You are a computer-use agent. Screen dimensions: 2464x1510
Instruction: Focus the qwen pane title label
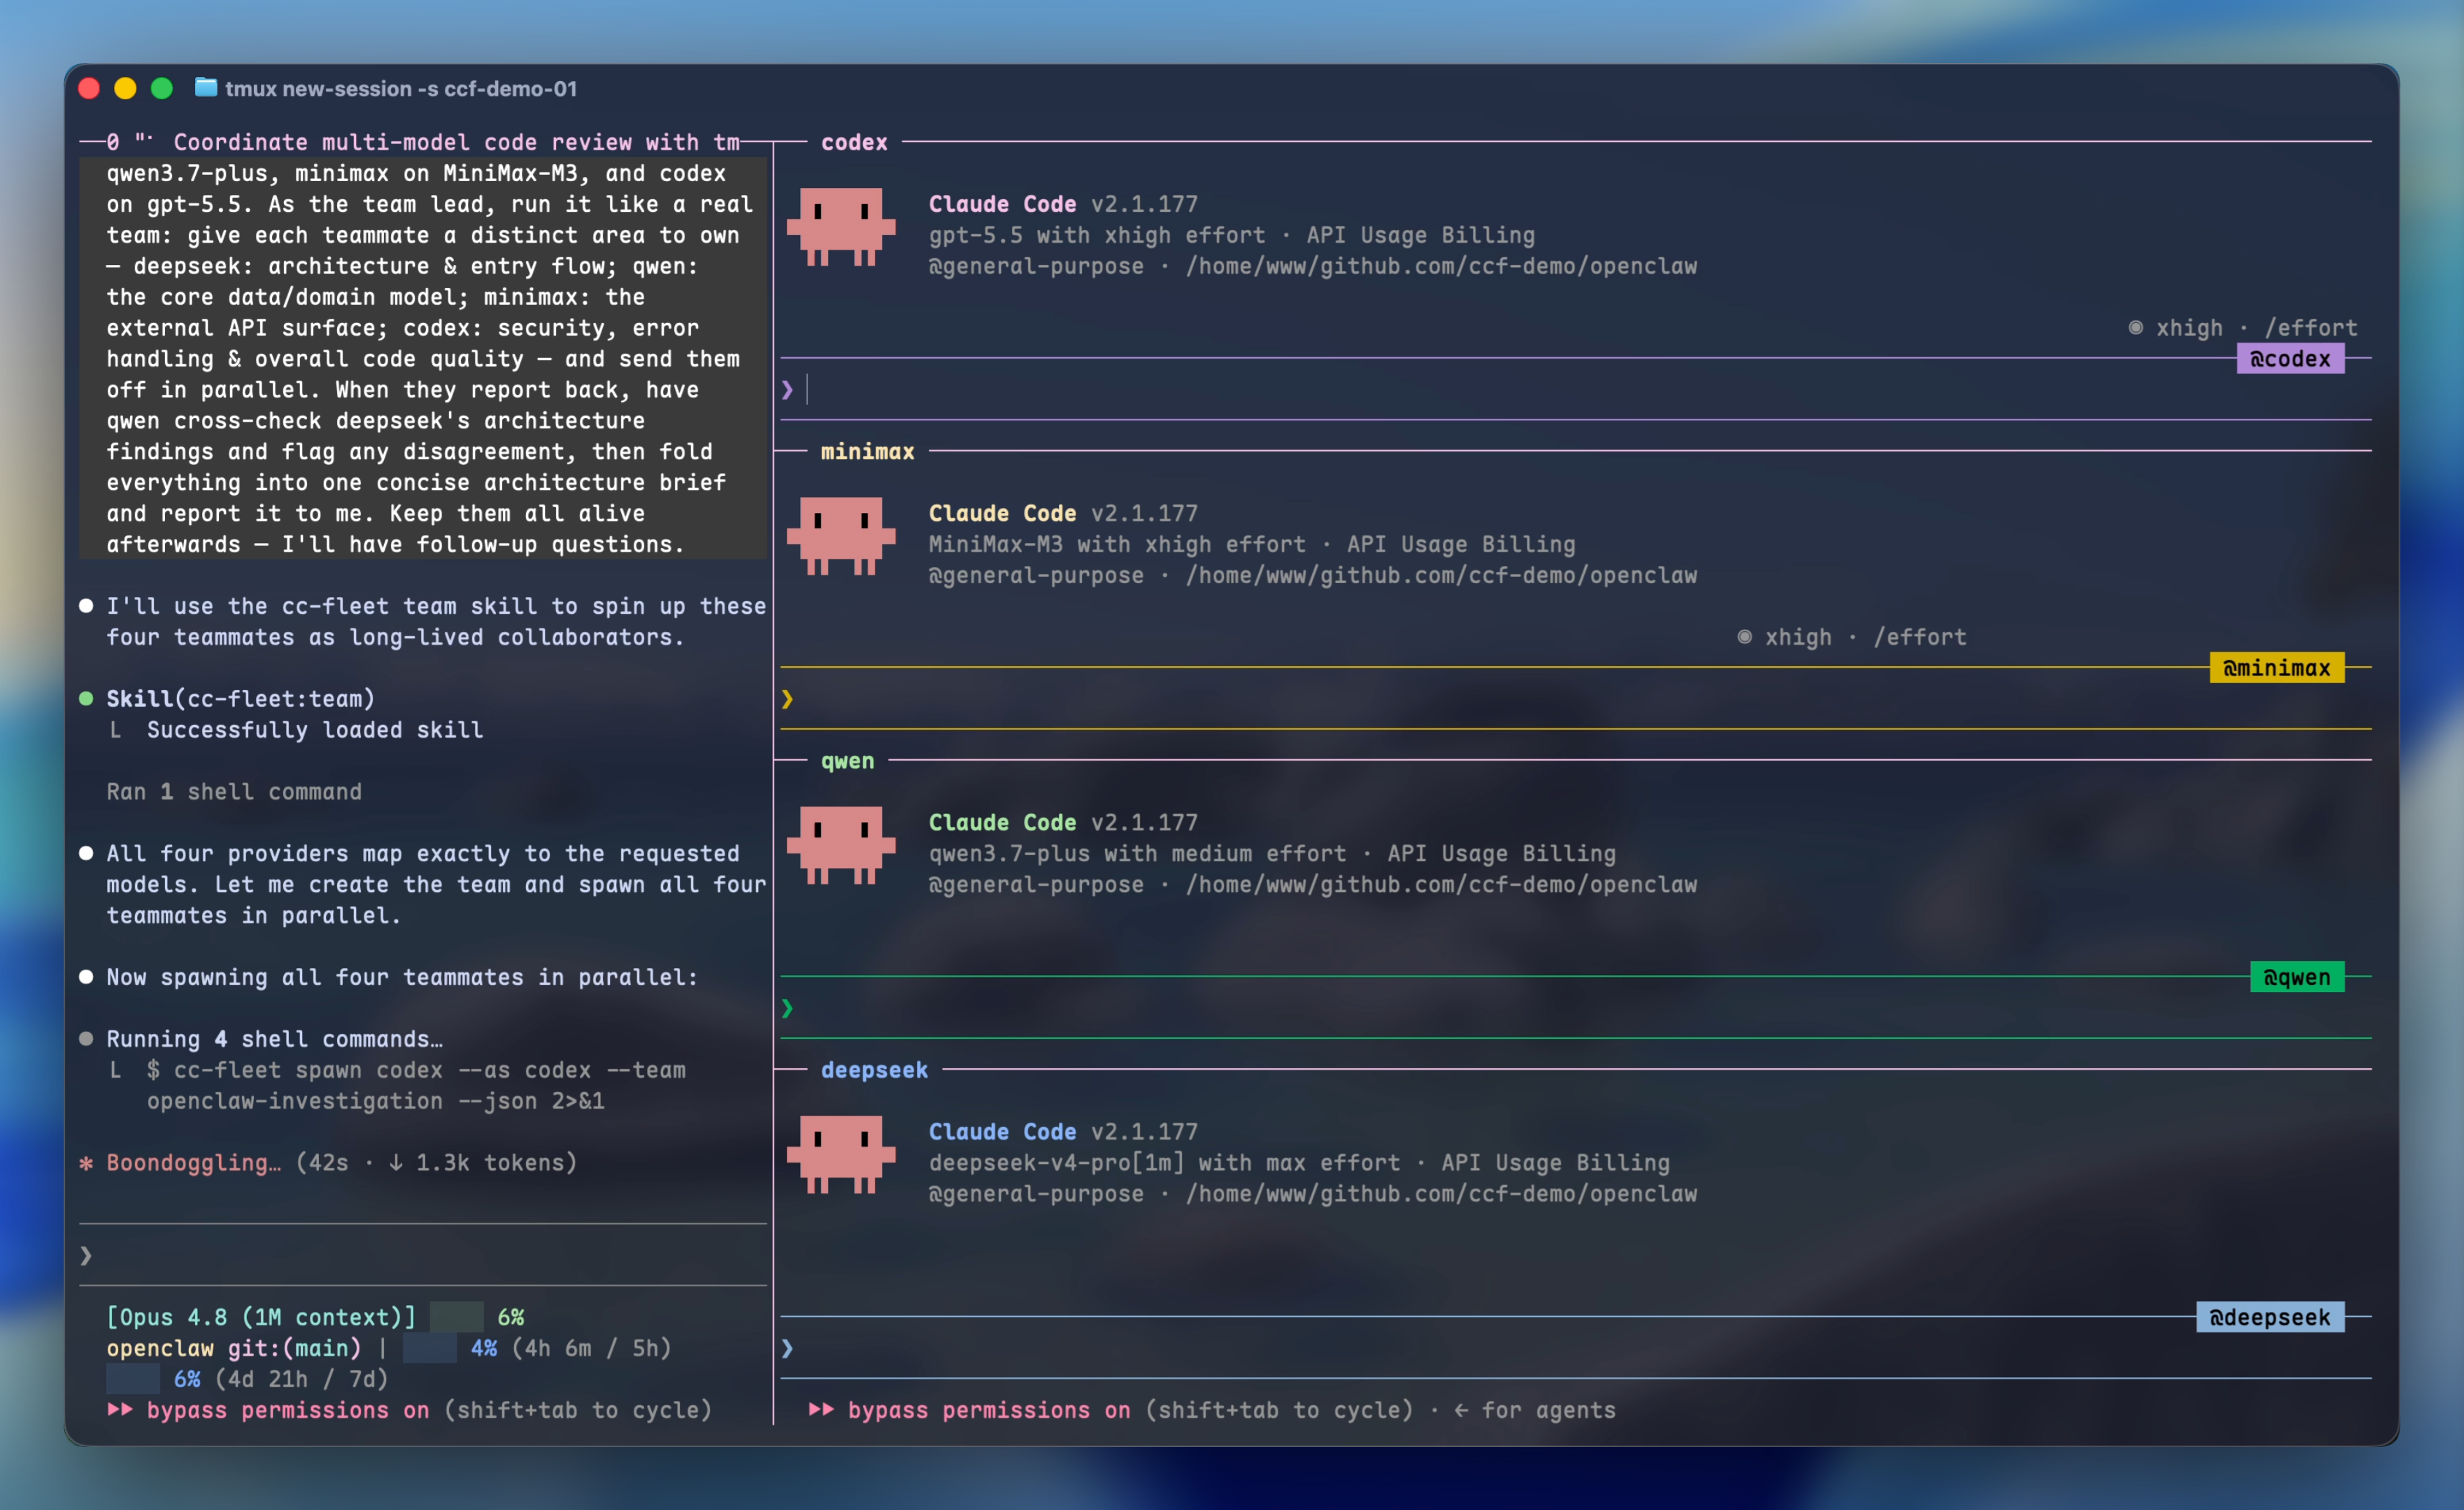[x=847, y=761]
